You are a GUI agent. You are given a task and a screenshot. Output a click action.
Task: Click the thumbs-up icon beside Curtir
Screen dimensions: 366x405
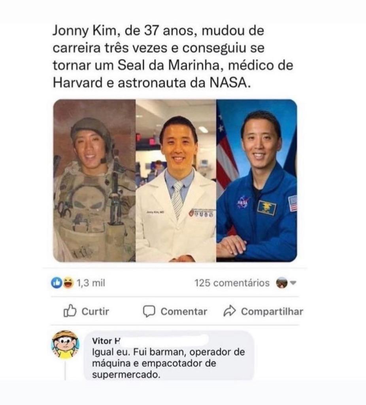pos(70,311)
